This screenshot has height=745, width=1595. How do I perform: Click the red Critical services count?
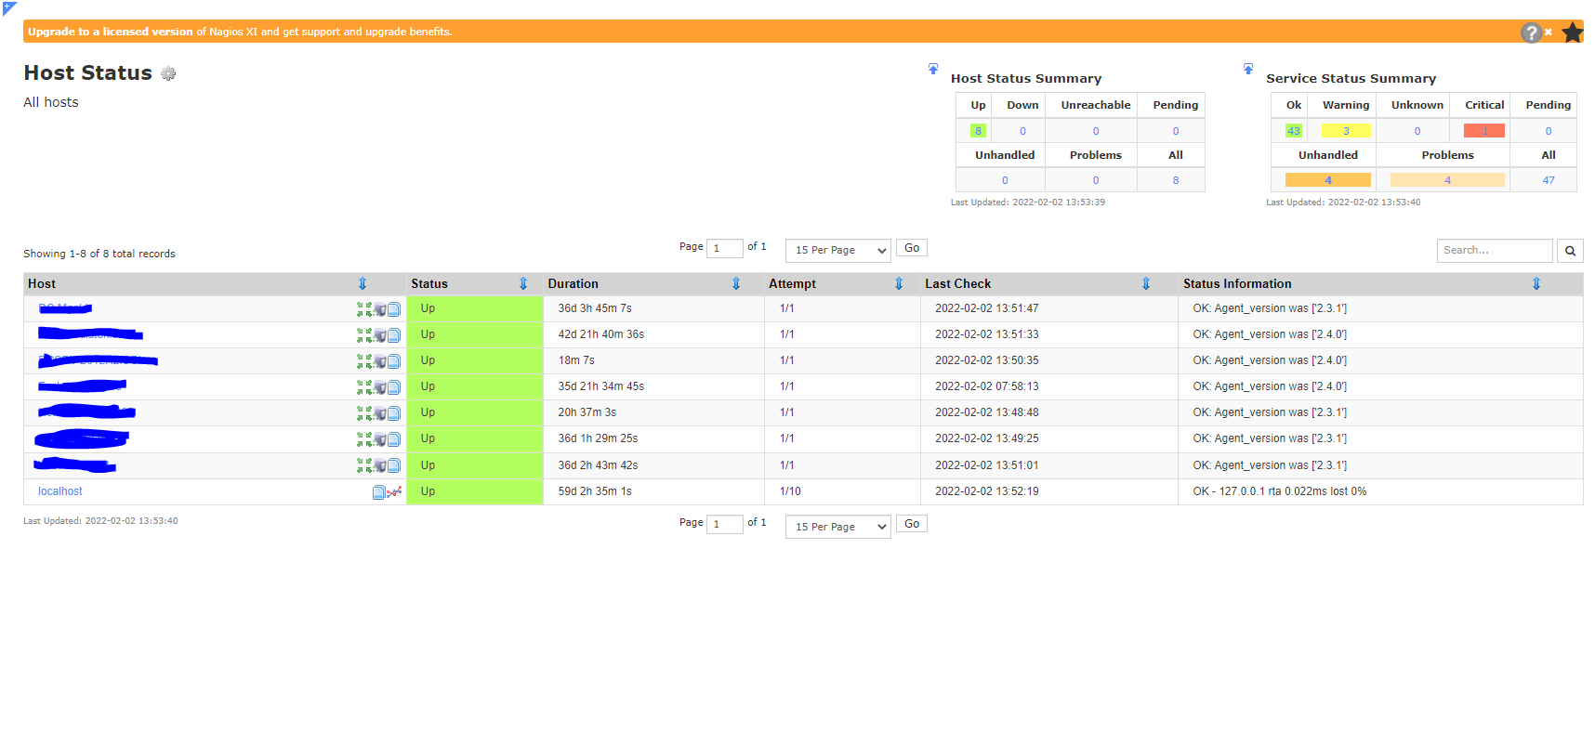tap(1483, 131)
